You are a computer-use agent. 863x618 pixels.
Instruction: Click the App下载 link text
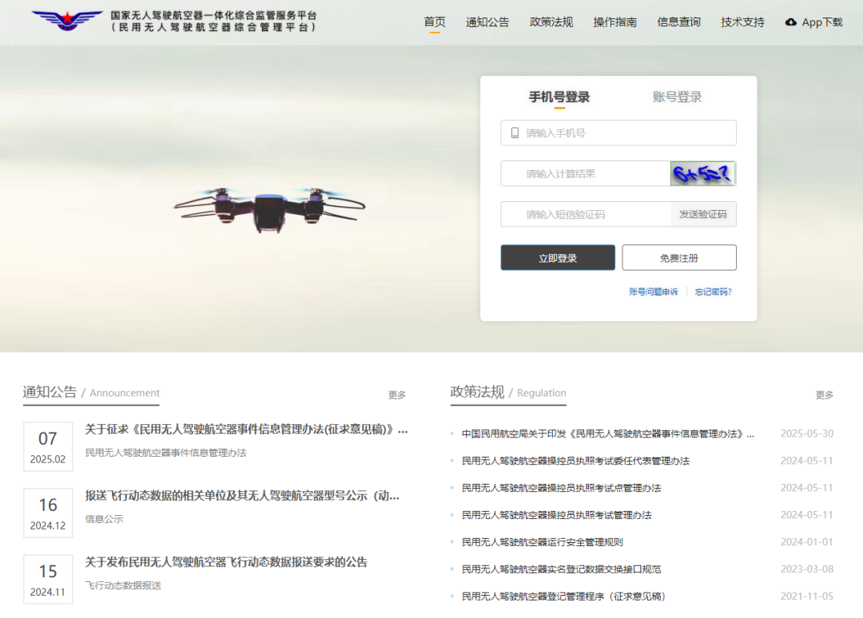coord(822,22)
